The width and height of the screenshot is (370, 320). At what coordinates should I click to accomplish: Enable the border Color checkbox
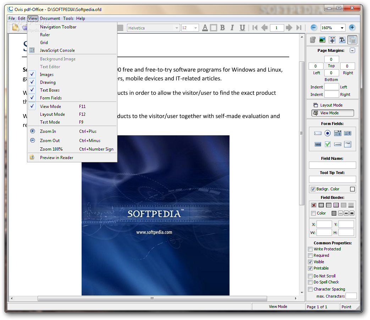click(313, 213)
